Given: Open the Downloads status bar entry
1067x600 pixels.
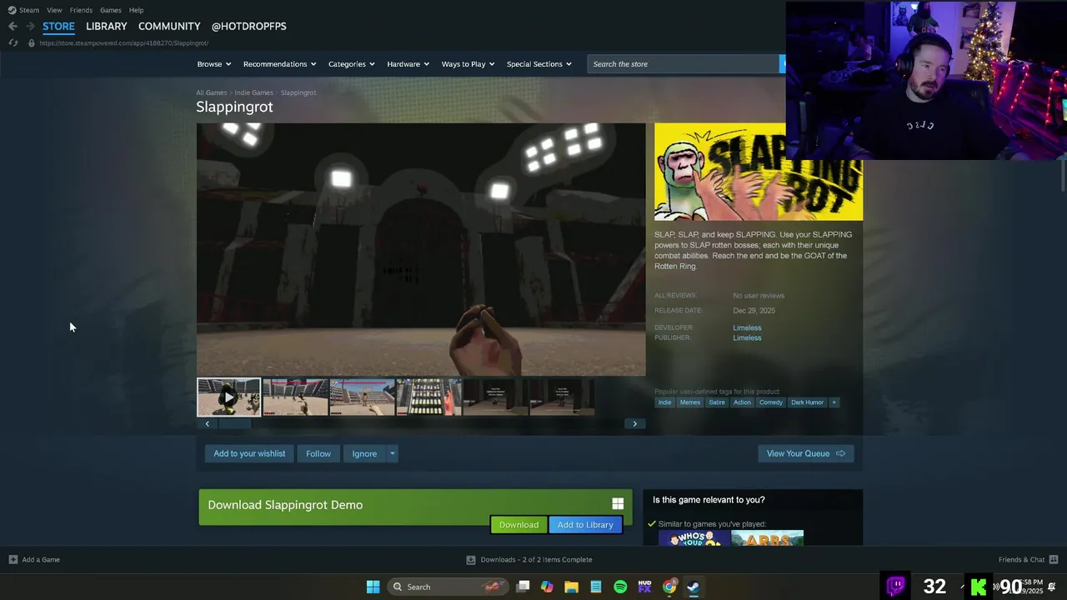Looking at the screenshot, I should tap(529, 559).
